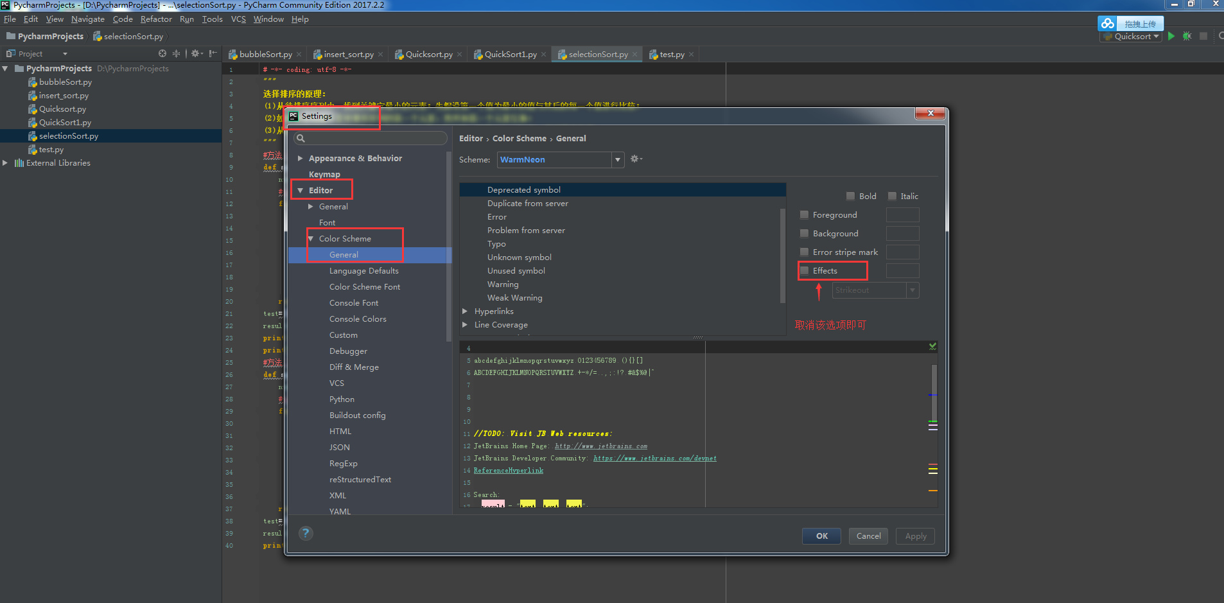
Task: Select Console Colors in settings tree
Action: (x=358, y=319)
